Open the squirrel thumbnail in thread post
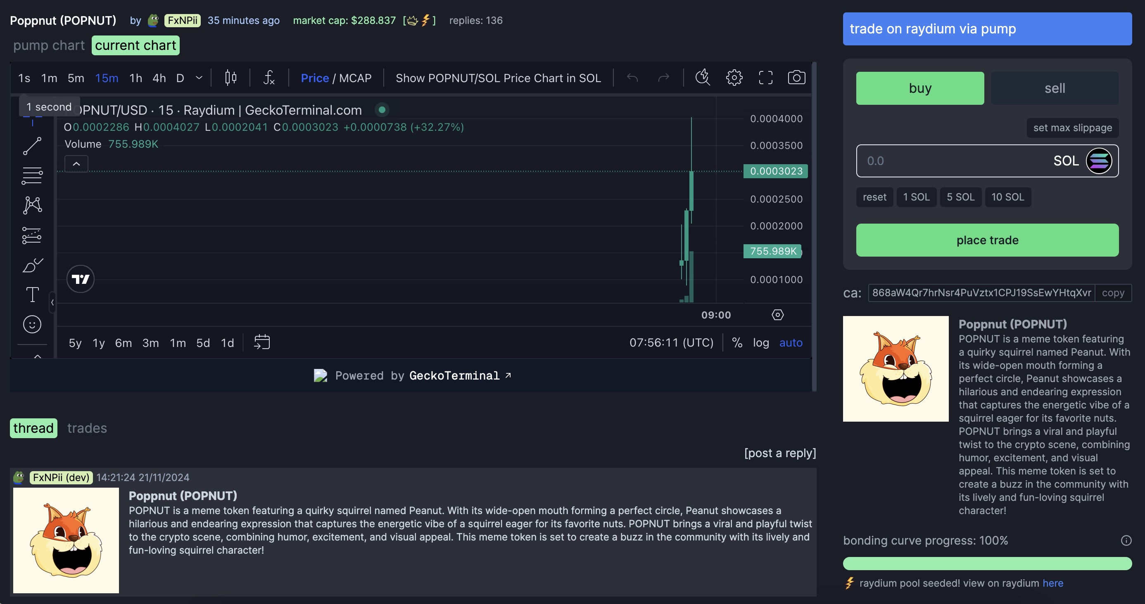1145x604 pixels. [66, 540]
